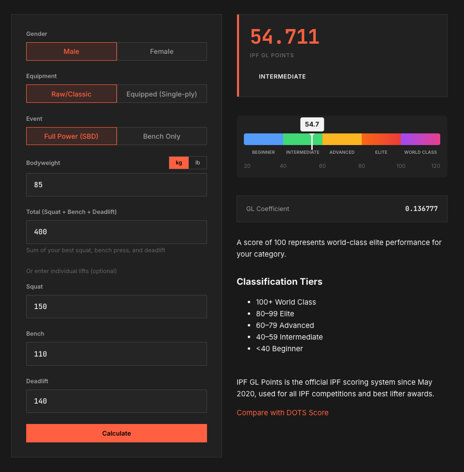Select Raw/Classic equipment mode
The height and width of the screenshot is (472, 464).
click(x=71, y=94)
